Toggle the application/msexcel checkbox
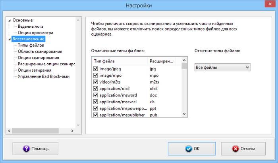Screen dimensions: 278x163 pos(95,102)
